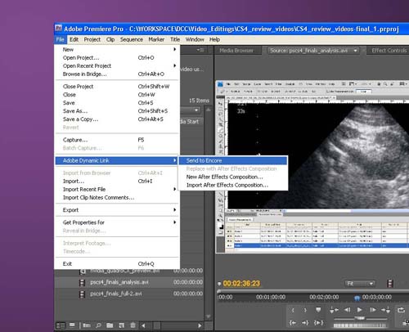Set the Out point in Source monitor

[305, 310]
